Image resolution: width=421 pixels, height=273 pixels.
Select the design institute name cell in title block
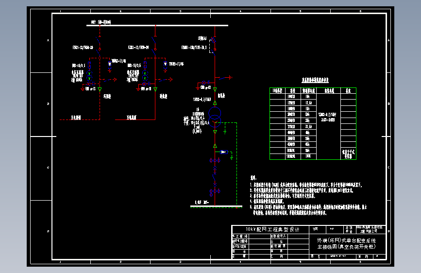371,229
